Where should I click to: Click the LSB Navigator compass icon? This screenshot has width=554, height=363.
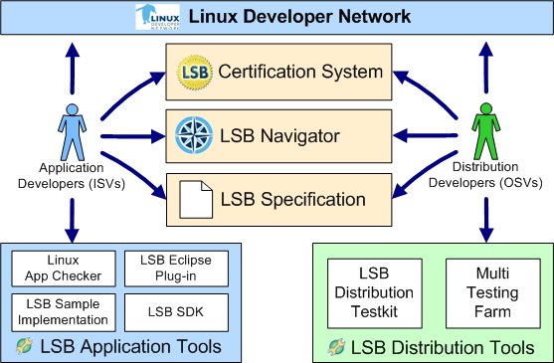coord(194,135)
